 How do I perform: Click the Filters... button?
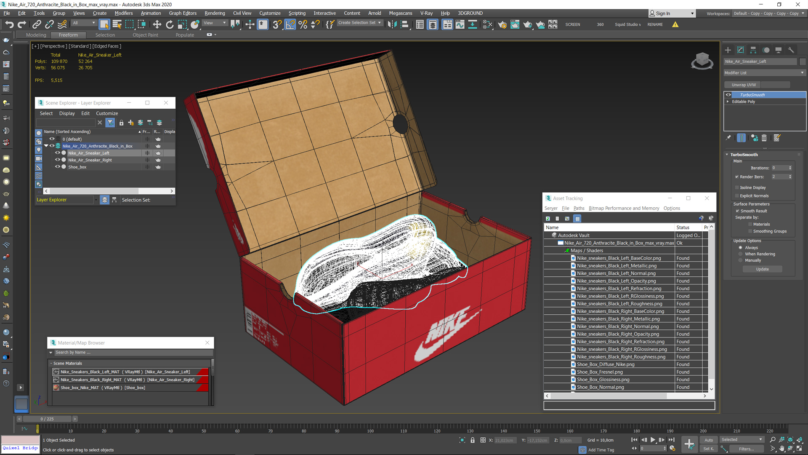746,449
